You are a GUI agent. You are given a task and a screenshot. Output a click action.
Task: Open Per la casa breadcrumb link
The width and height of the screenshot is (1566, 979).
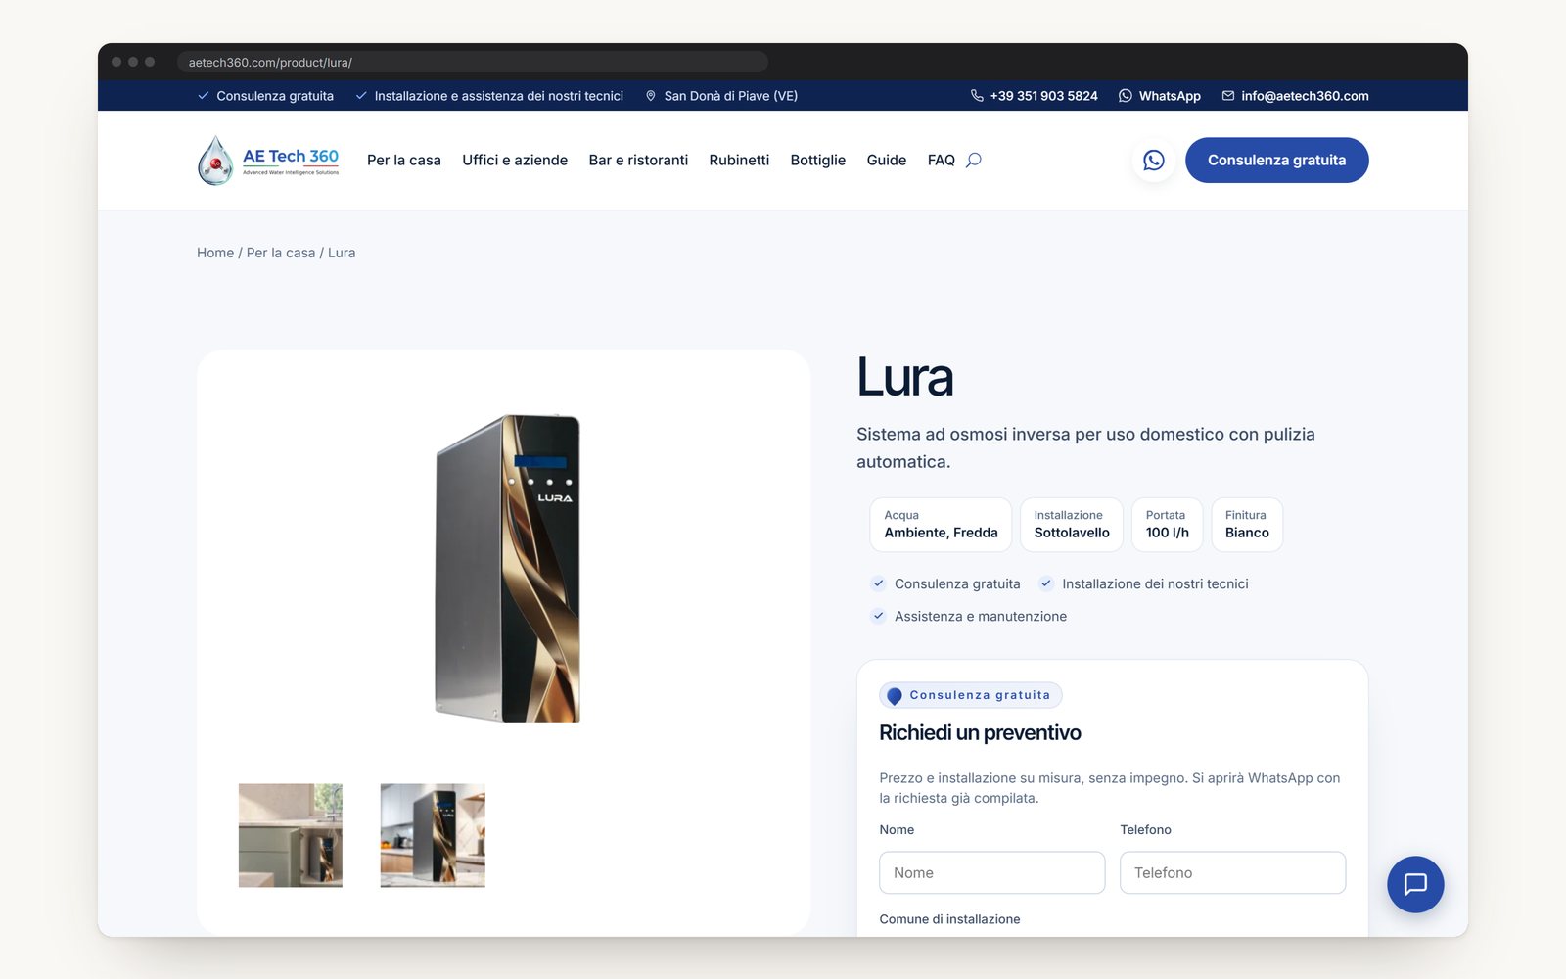pyautogui.click(x=281, y=253)
